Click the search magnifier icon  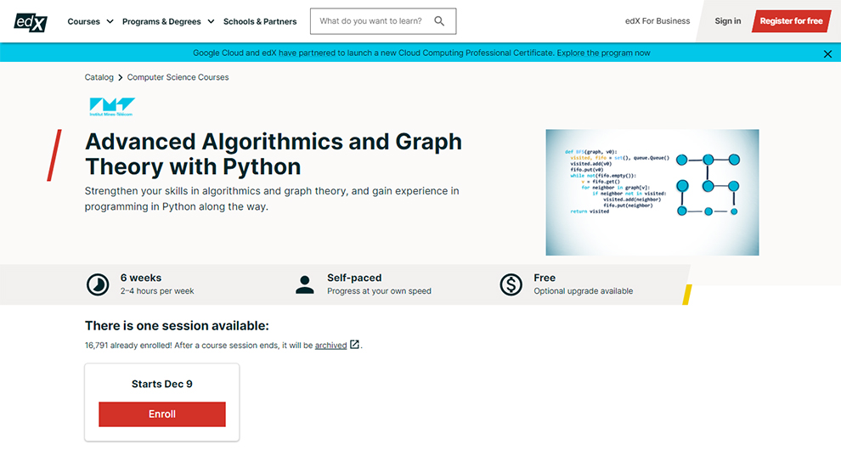pyautogui.click(x=439, y=21)
